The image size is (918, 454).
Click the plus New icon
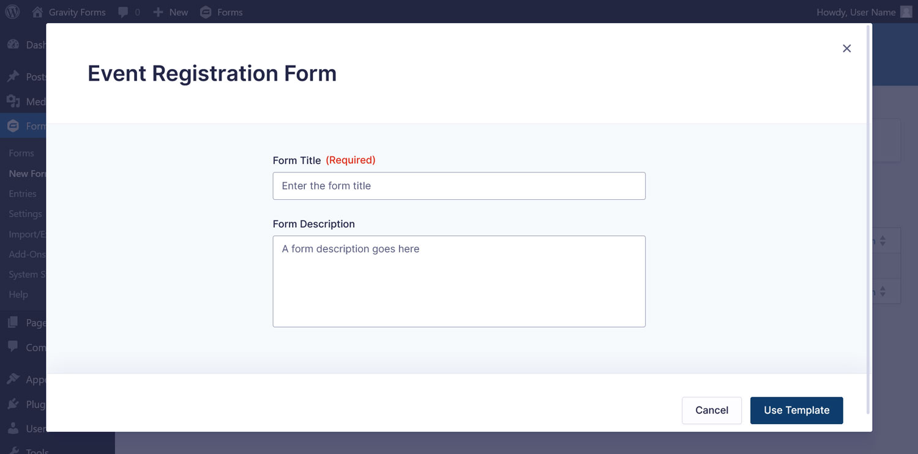pos(159,12)
